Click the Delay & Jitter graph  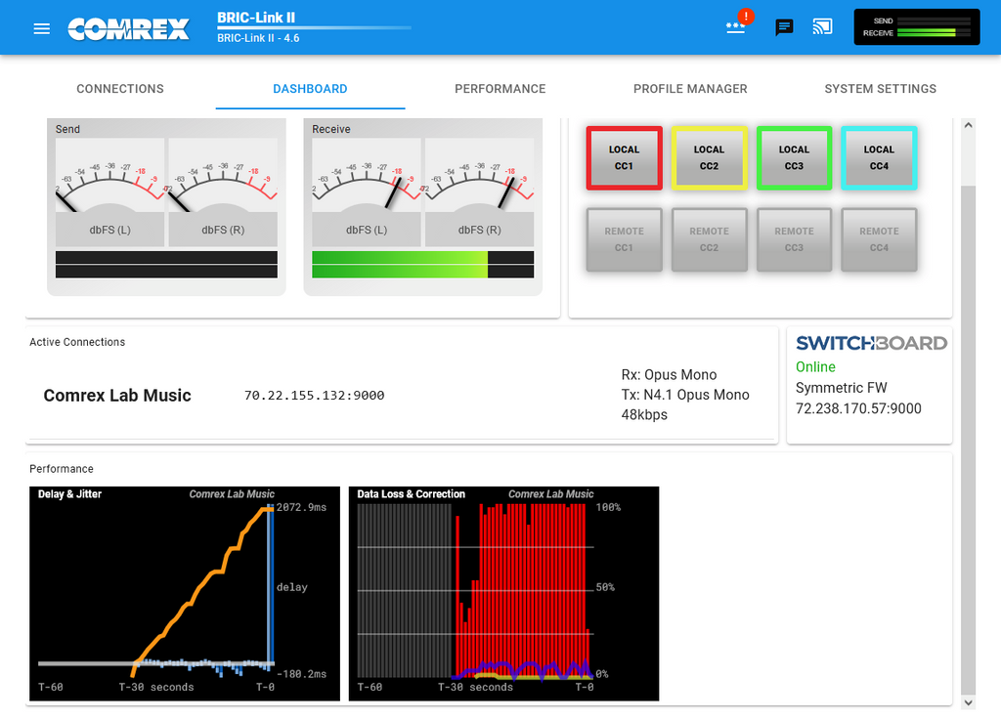coord(183,593)
